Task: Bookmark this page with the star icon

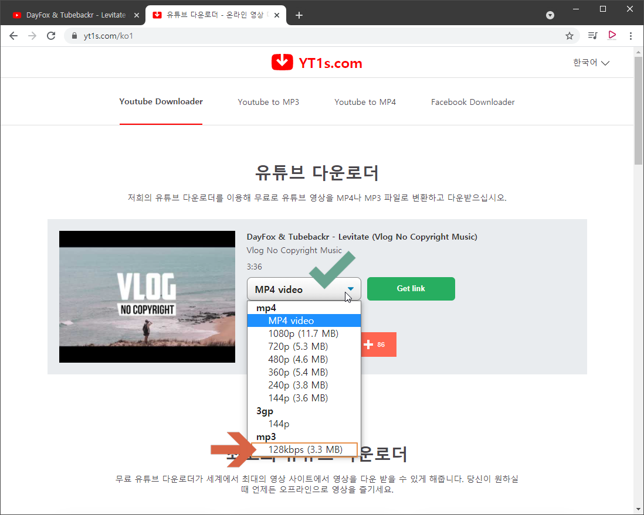Action: tap(570, 36)
